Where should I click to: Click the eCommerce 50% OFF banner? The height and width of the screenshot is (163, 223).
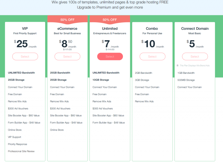coord(67,19)
